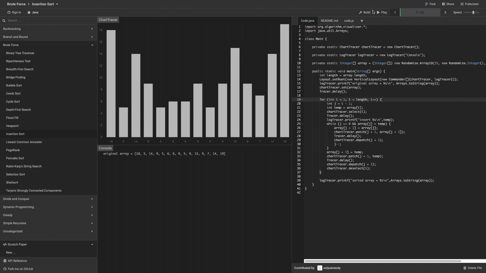Image resolution: width=486 pixels, height=273 pixels.
Task: Play the algorithm visualization
Action: pos(382,12)
